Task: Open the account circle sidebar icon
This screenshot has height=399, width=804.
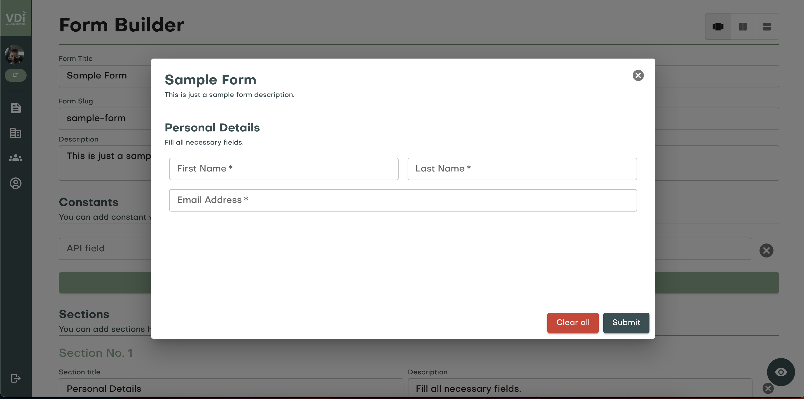Action: click(x=16, y=183)
